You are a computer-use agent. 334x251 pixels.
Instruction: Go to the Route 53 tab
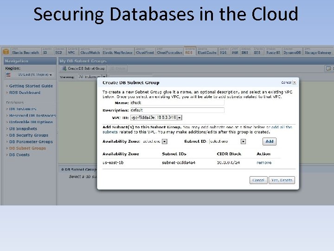click(273, 51)
